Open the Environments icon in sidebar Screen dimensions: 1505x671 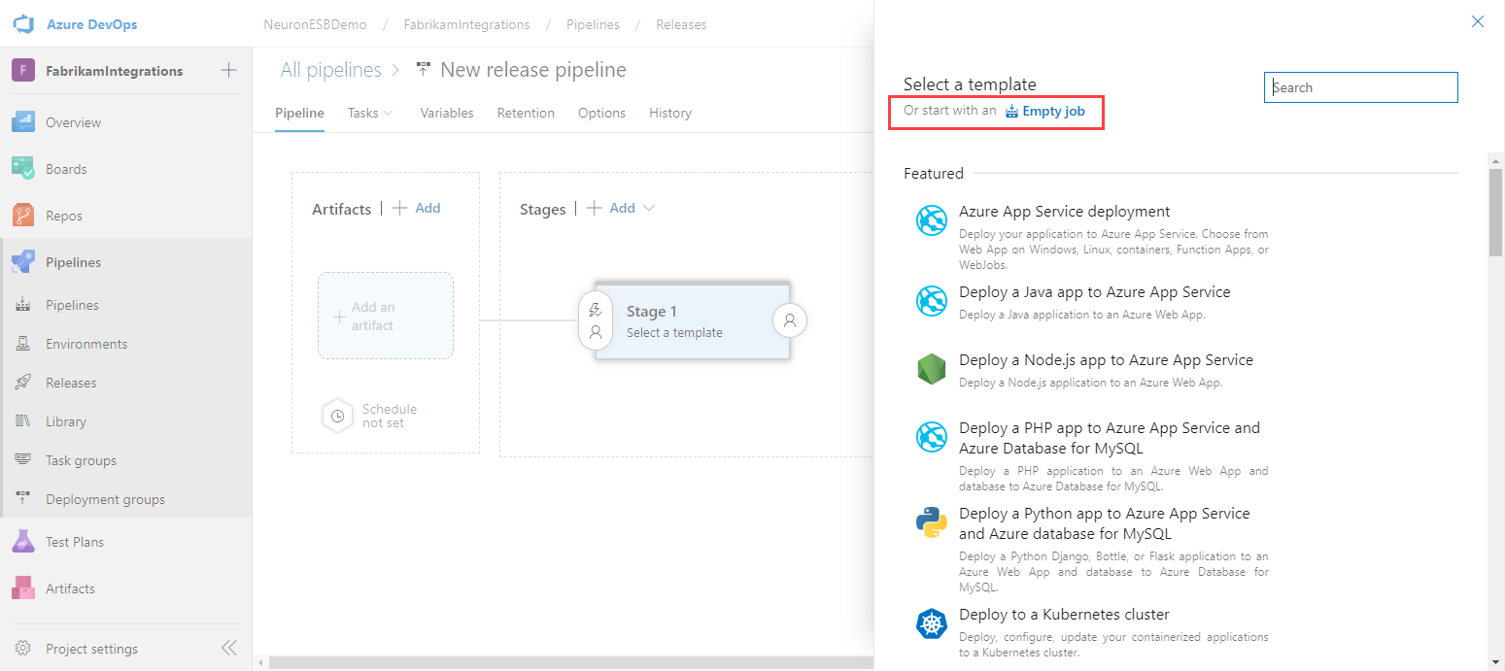(23, 344)
